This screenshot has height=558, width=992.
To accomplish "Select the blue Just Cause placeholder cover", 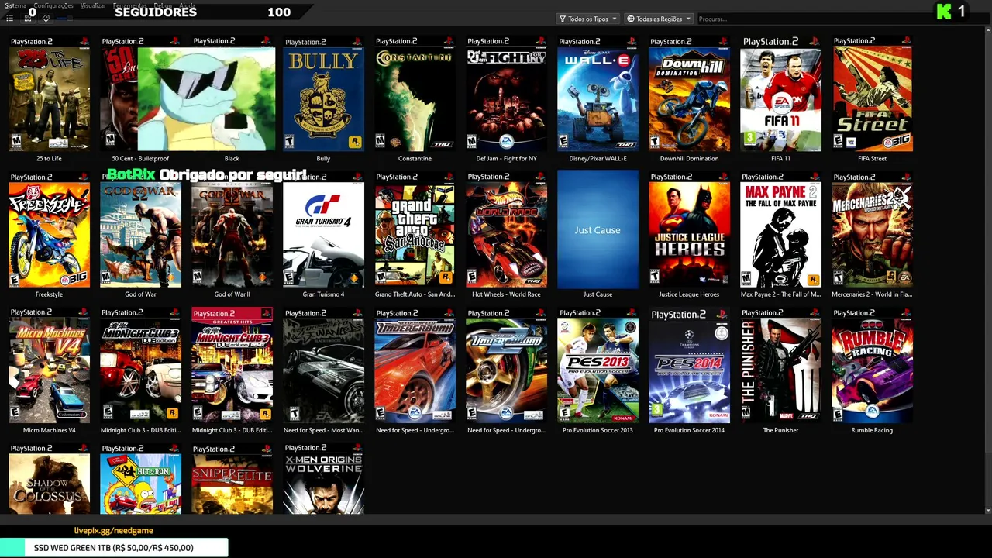I will 598,229.
